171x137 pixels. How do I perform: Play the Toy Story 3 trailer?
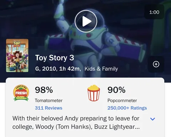86,21
